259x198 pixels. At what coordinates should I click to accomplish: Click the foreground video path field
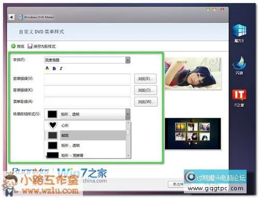87,79
